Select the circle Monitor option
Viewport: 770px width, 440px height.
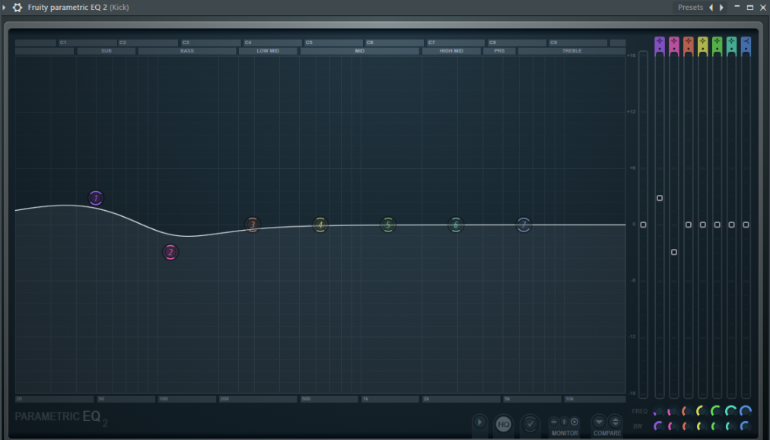click(x=574, y=422)
